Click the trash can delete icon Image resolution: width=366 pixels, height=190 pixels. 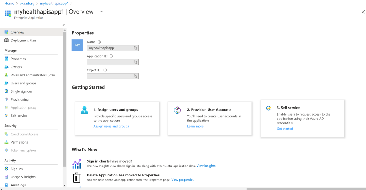point(77,178)
